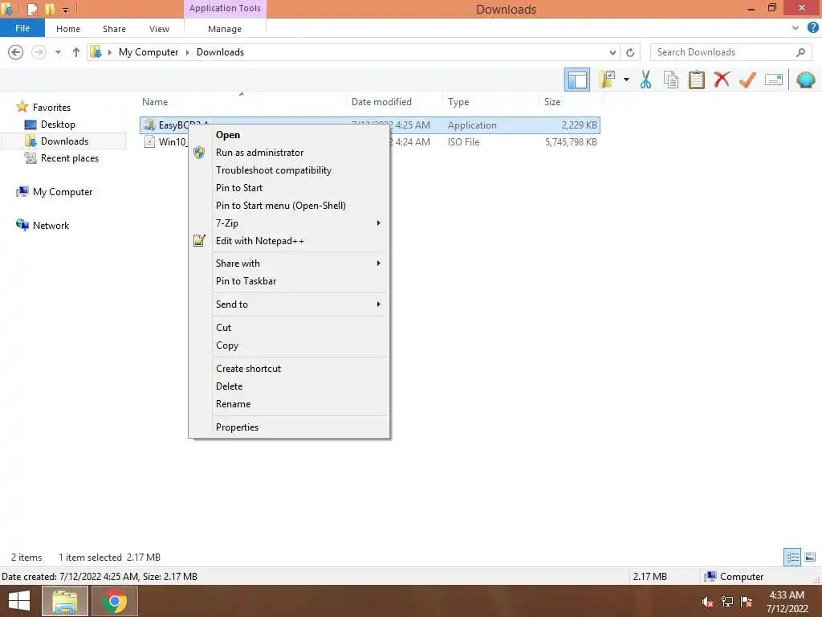Open address bar history dropdown
Screen dimensions: 822x617
click(612, 52)
